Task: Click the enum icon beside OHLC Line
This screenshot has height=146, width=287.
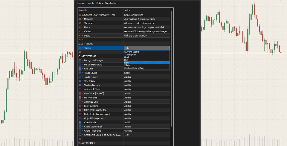Action: tap(80, 93)
